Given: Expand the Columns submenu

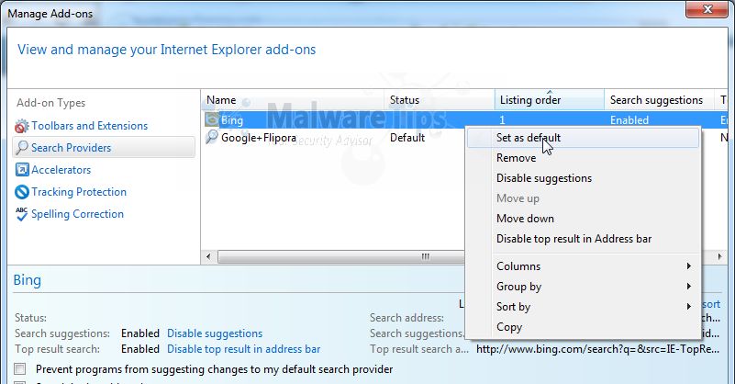Looking at the screenshot, I should pos(583,266).
